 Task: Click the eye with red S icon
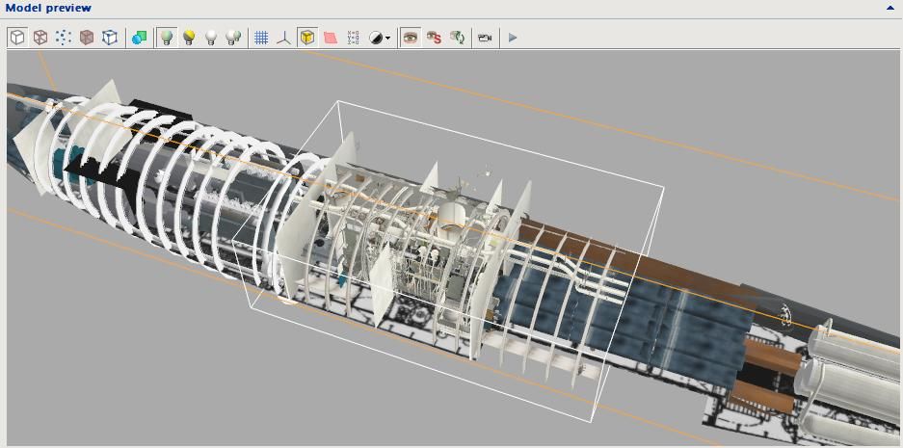coord(434,38)
